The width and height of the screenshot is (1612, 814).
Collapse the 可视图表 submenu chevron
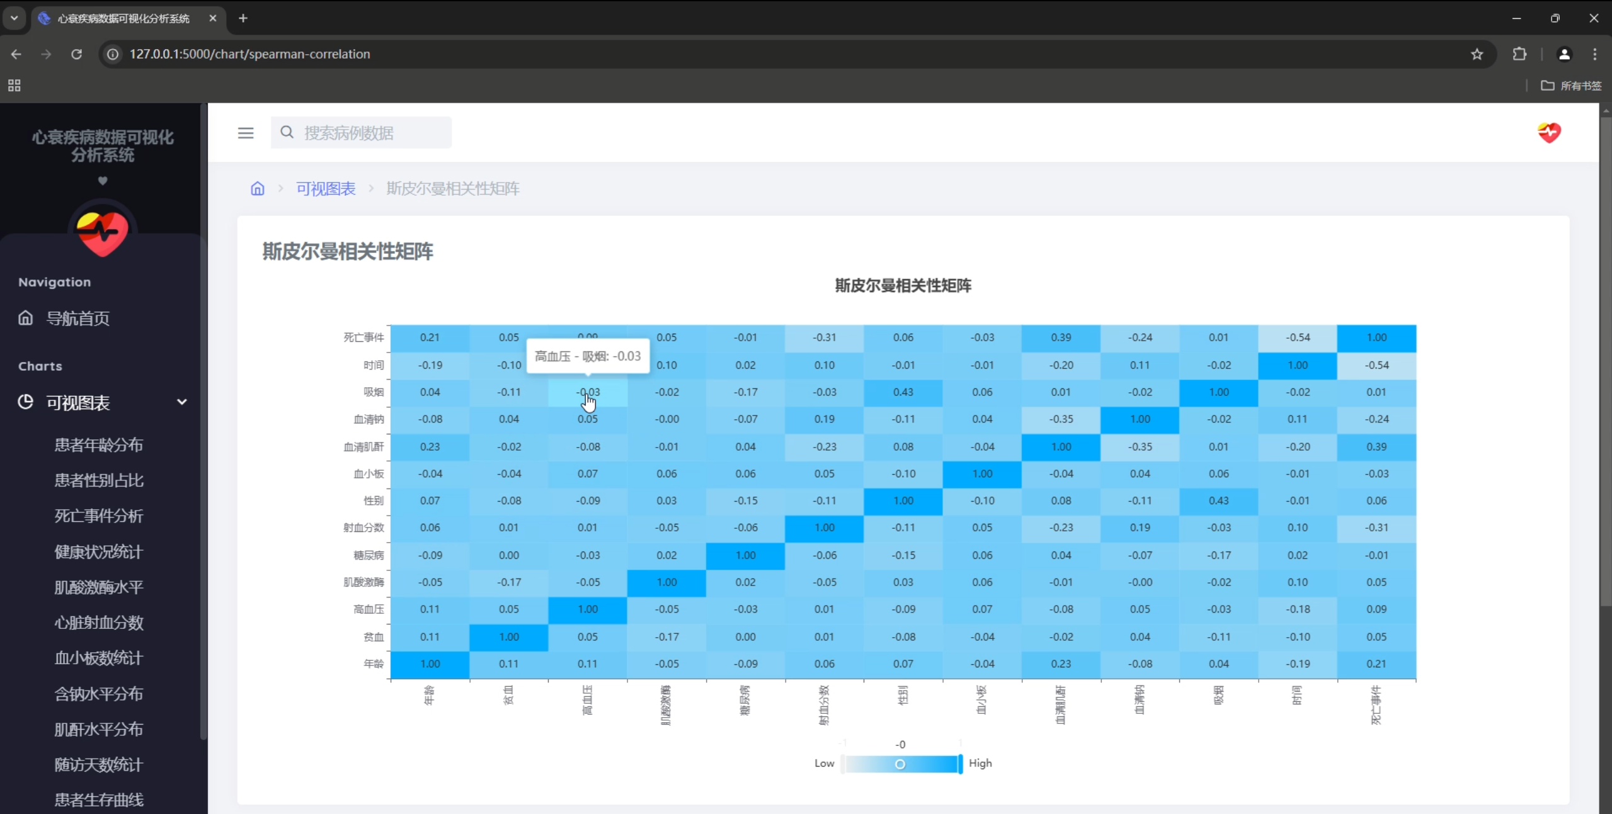pyautogui.click(x=182, y=402)
